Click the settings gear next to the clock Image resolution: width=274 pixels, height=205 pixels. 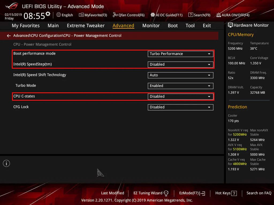(48, 14)
